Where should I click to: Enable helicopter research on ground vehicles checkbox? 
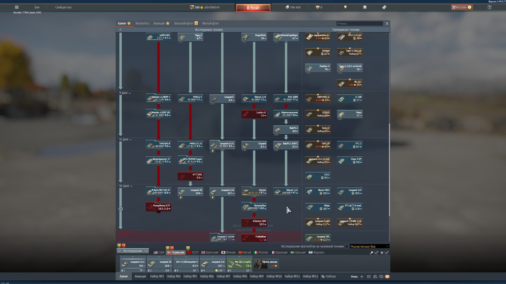coord(347,246)
